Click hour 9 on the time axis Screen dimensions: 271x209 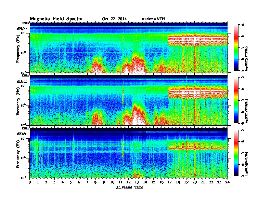pos(104,182)
